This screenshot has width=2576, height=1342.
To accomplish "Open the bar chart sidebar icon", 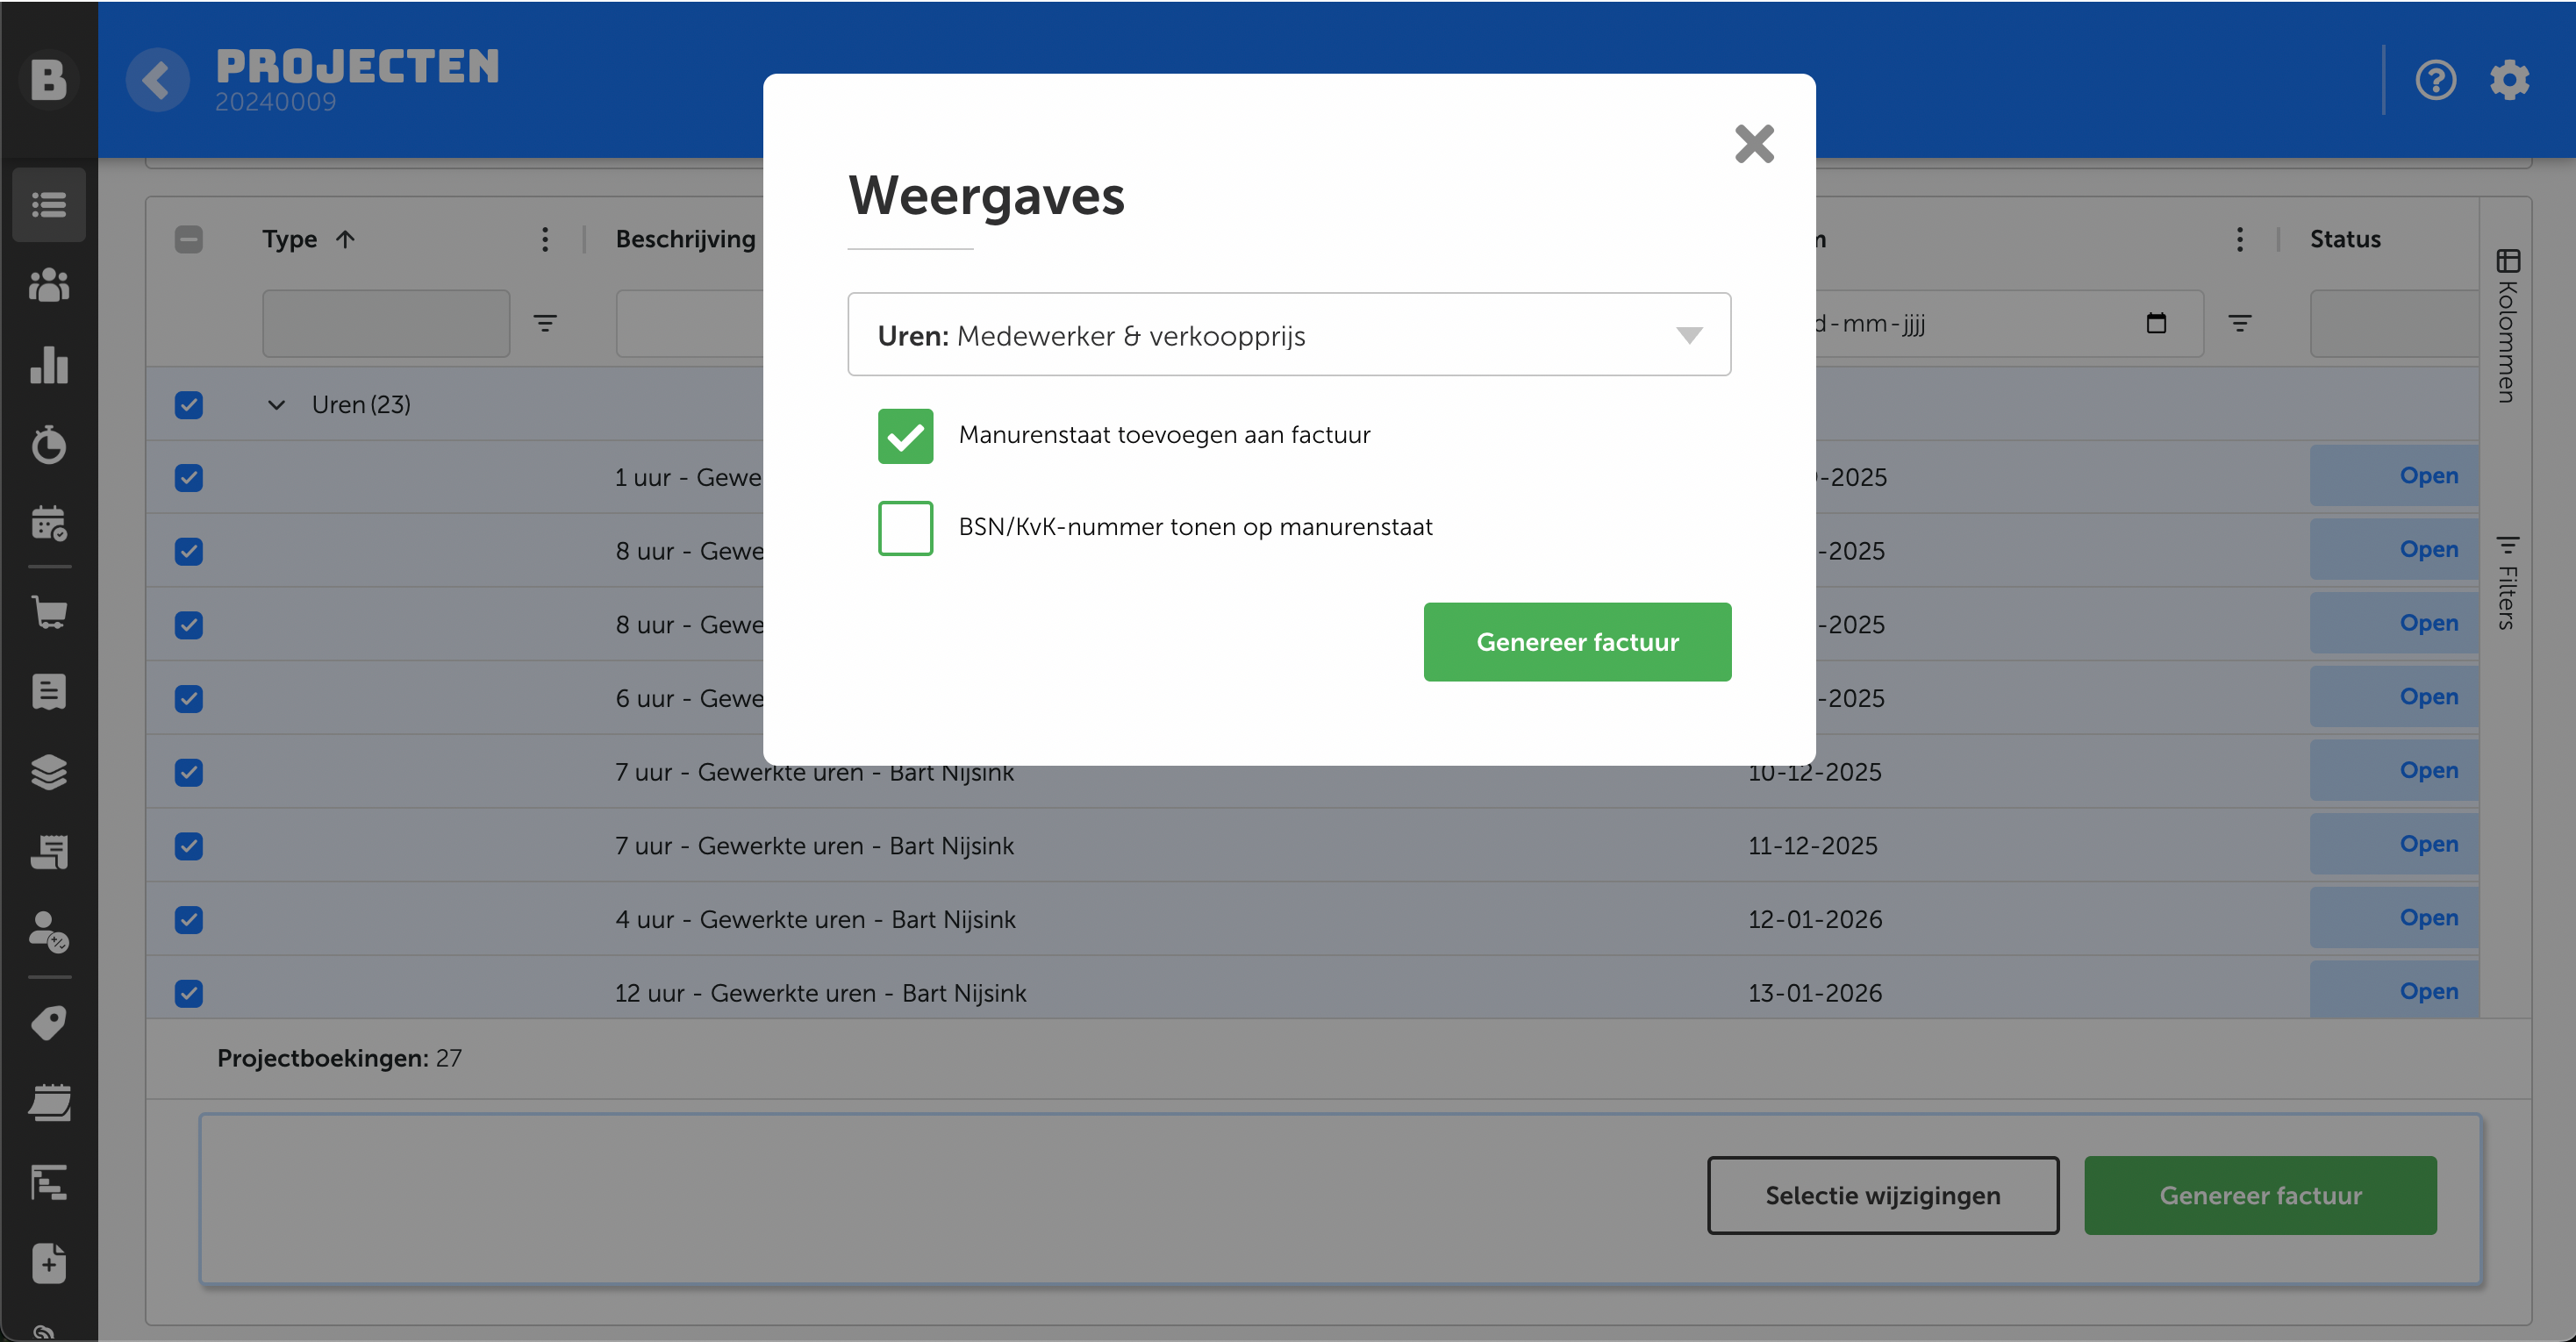I will coord(49,365).
